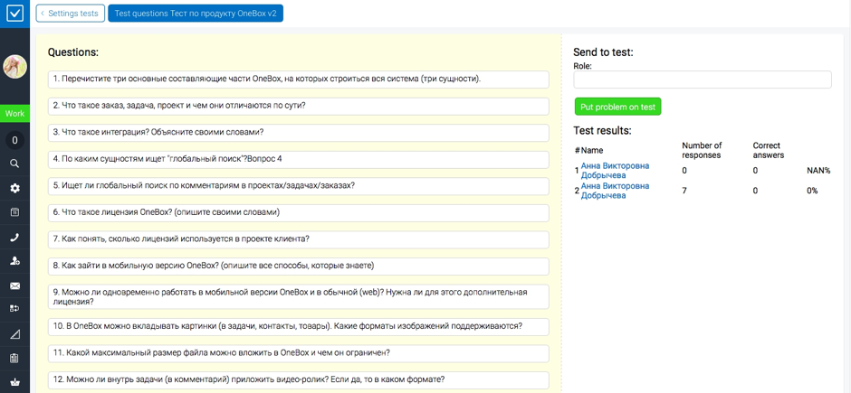851x393 pixels.
Task: Click the triangle reports icon in sidebar
Action: point(14,334)
